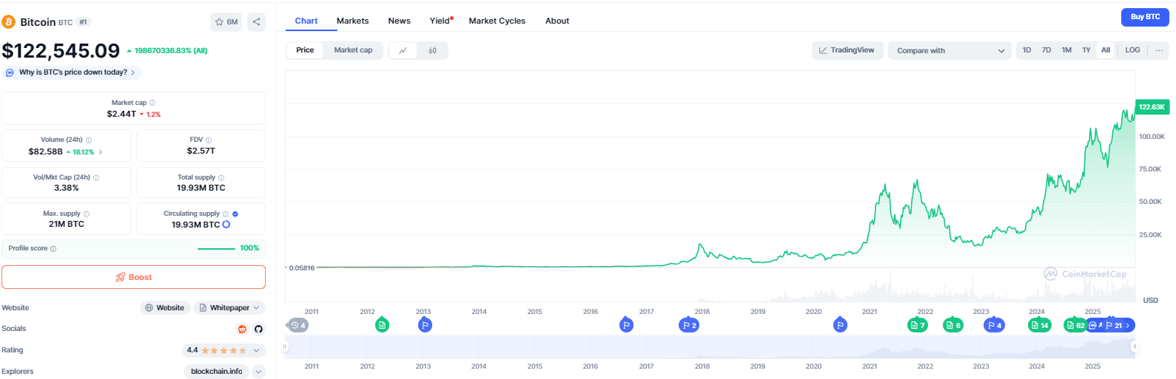Open Bitcoin's Reddit social link
This screenshot has width=1176, height=379.
[x=242, y=330]
